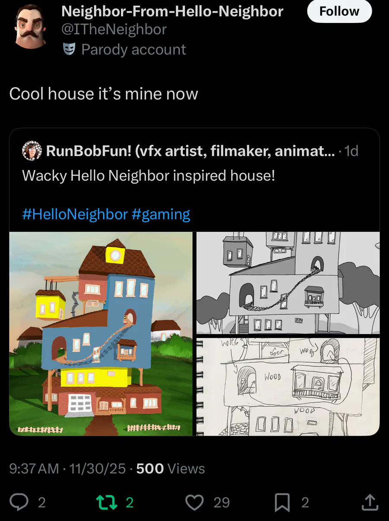
Task: Like the post with the heart icon
Action: 194,502
